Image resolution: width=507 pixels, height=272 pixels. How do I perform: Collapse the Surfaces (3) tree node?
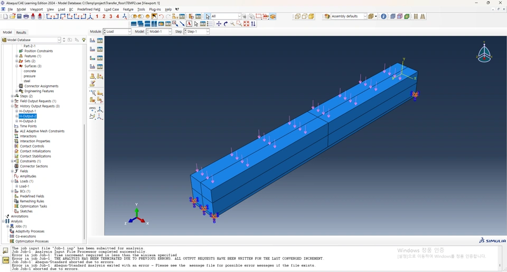17,66
